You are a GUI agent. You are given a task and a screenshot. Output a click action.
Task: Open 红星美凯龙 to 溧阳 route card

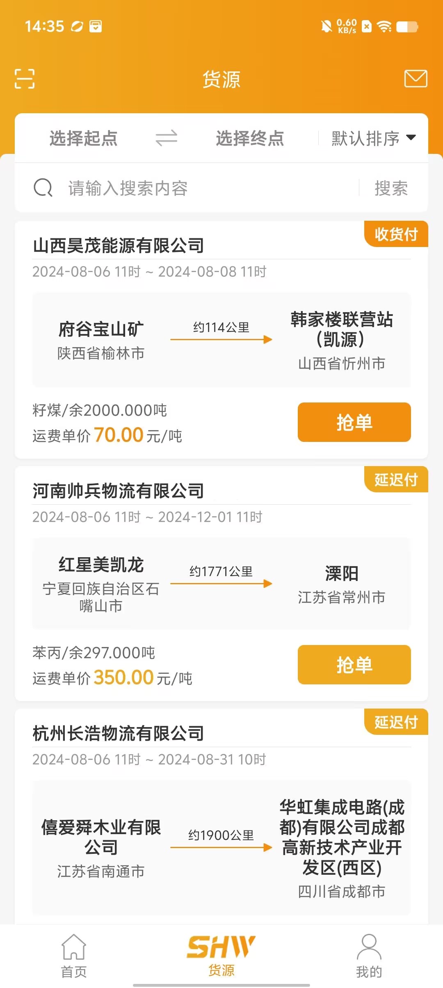coord(221,583)
